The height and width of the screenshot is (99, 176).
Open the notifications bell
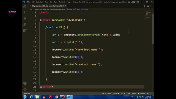[x=151, y=94]
